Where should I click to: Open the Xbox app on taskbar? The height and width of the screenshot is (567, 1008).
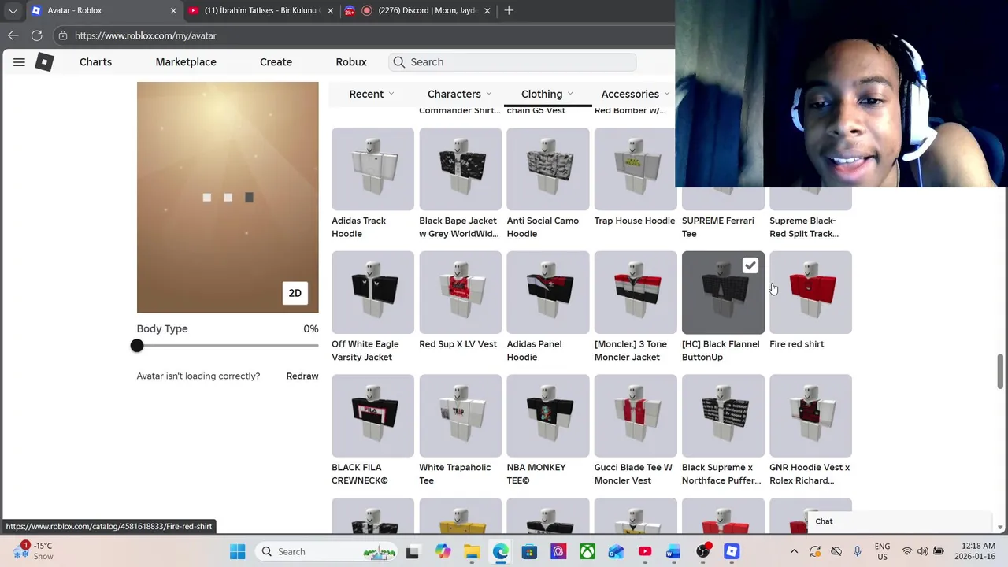pyautogui.click(x=587, y=552)
